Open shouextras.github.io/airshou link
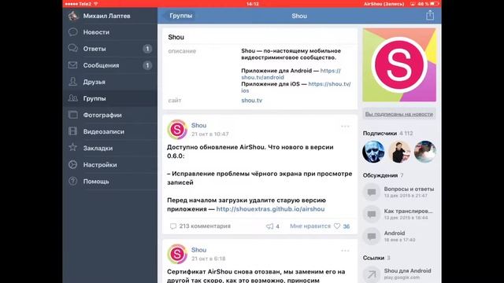504x283 pixels. click(270, 209)
